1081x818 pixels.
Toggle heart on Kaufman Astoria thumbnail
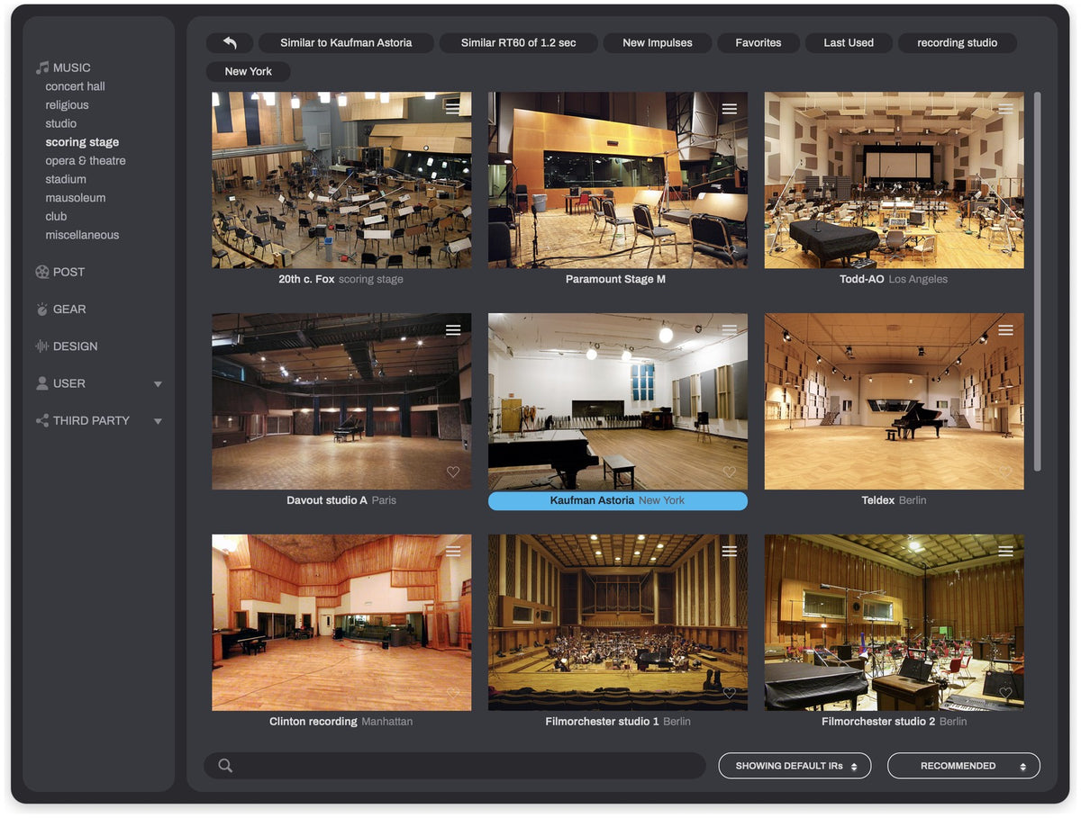[x=730, y=472]
